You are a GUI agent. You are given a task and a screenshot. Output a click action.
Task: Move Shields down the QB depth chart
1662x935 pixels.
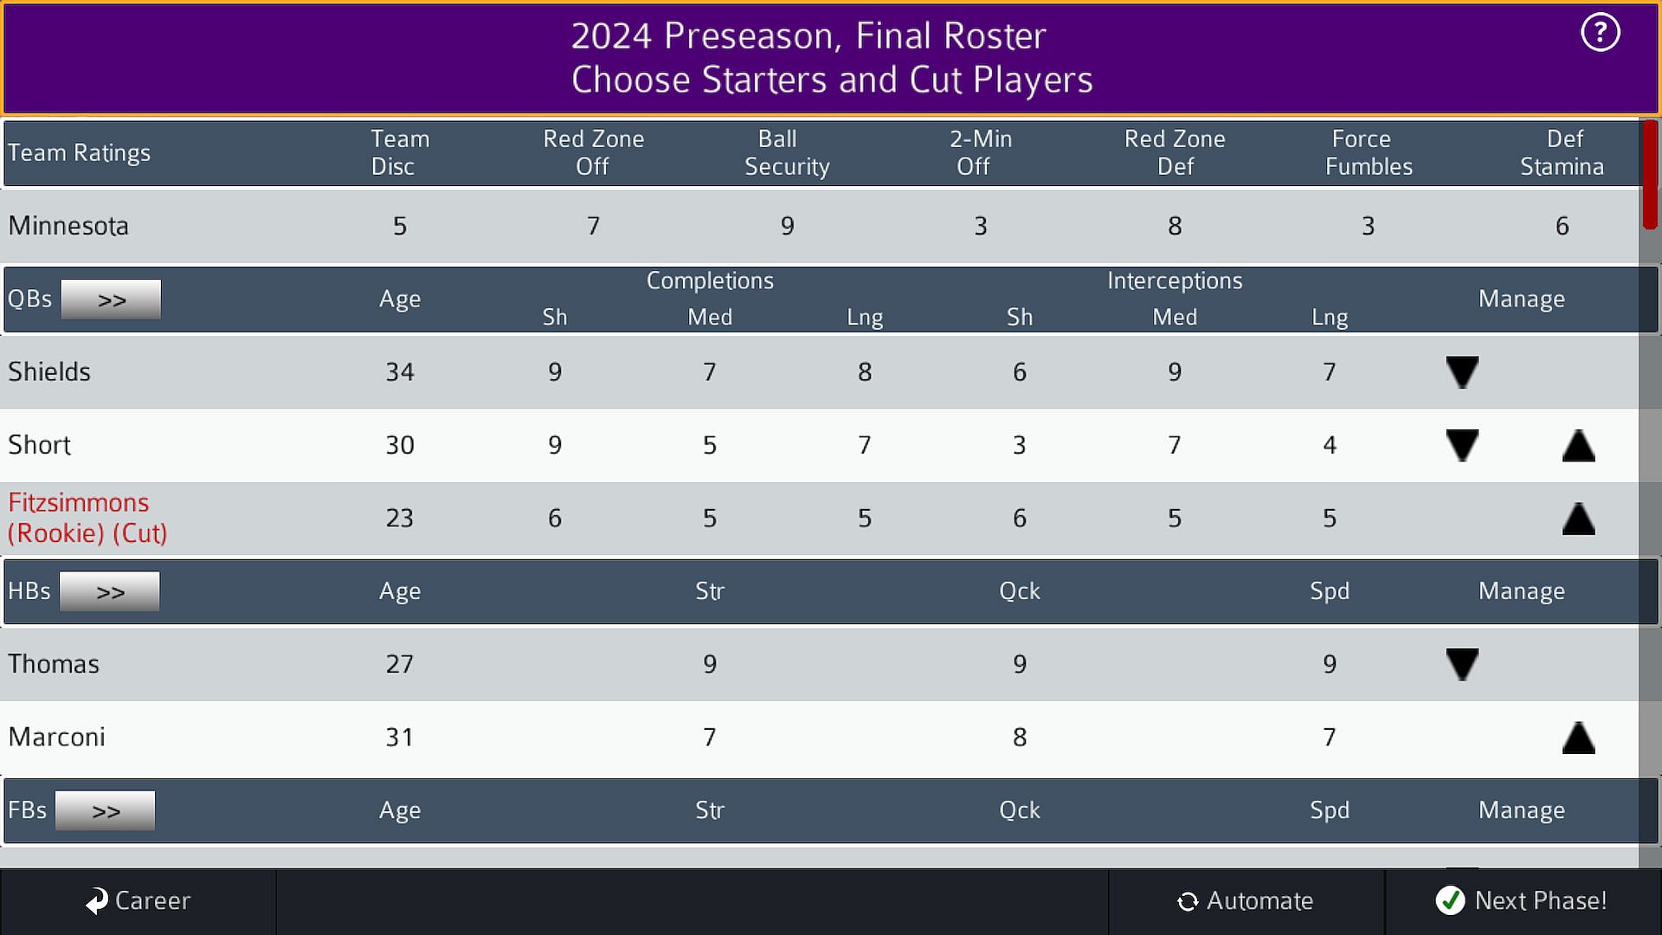1462,372
